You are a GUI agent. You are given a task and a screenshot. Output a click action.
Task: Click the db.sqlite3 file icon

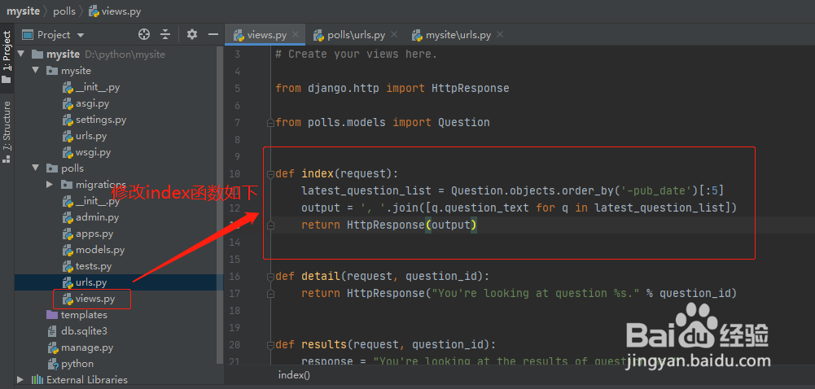(x=52, y=331)
